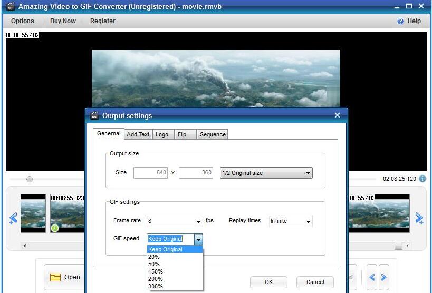
Task: Open the Buy Now menu
Action: tap(63, 21)
